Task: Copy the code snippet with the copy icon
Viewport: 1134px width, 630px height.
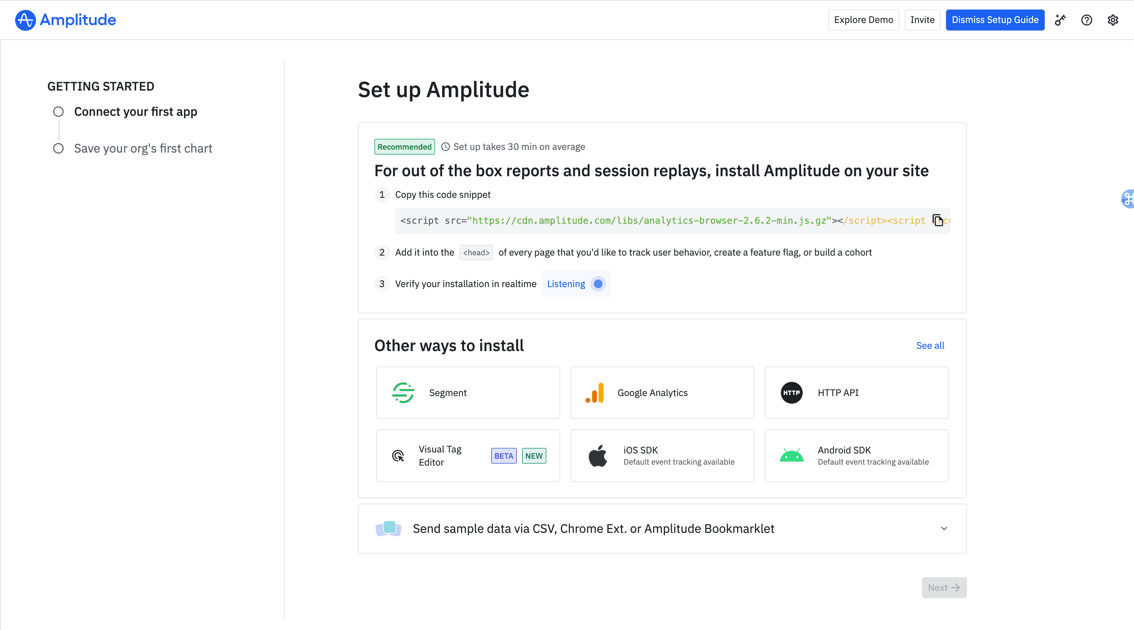Action: point(937,220)
